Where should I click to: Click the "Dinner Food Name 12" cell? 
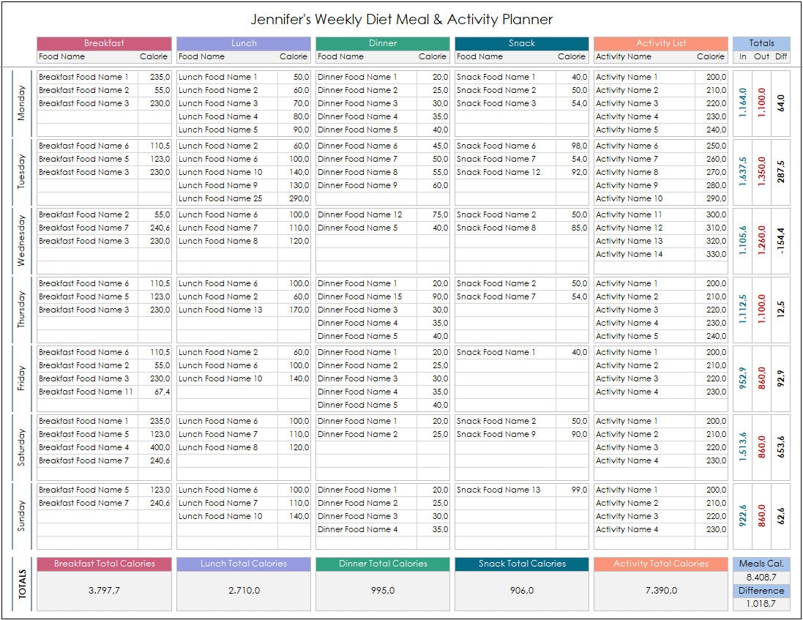(366, 214)
